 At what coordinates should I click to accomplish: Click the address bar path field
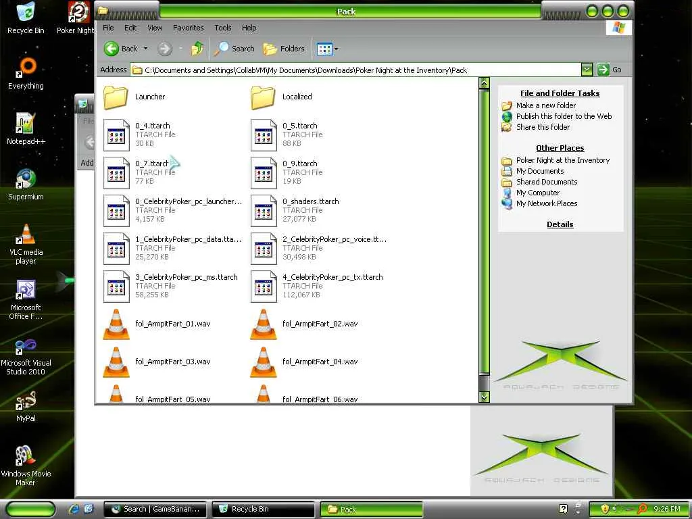coord(355,70)
